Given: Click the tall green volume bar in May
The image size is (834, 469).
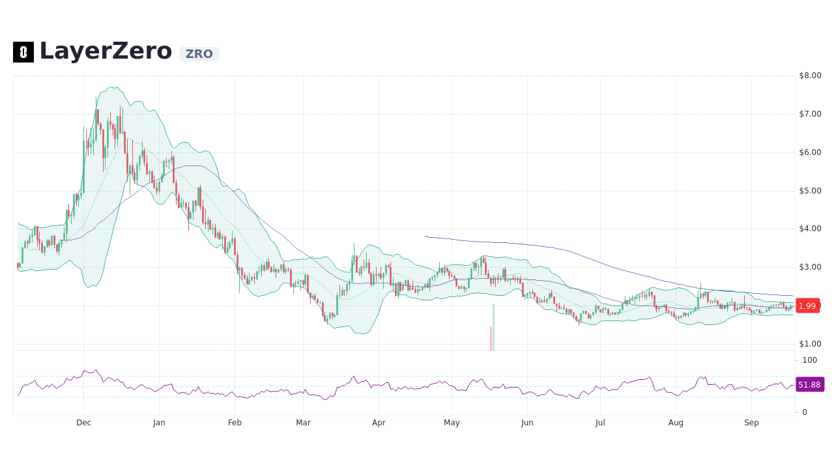Looking at the screenshot, I should (x=493, y=327).
